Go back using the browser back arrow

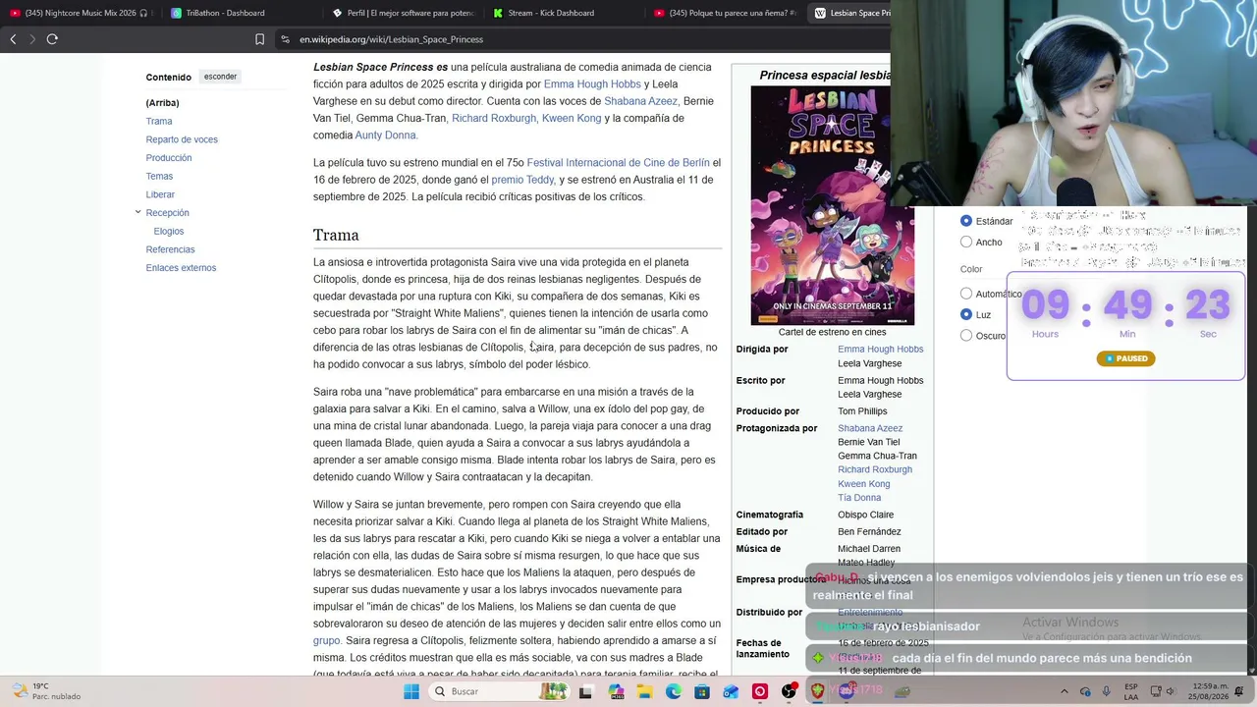tap(13, 39)
